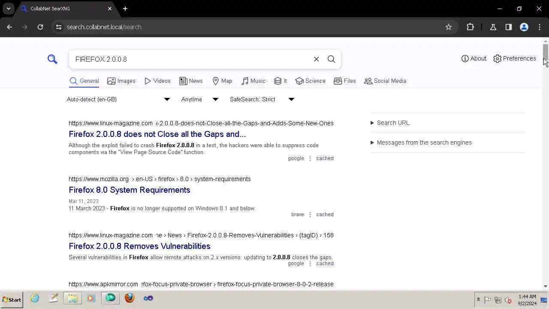Bookmark this page with star icon
Screen dimensions: 549x309
(x=449, y=27)
